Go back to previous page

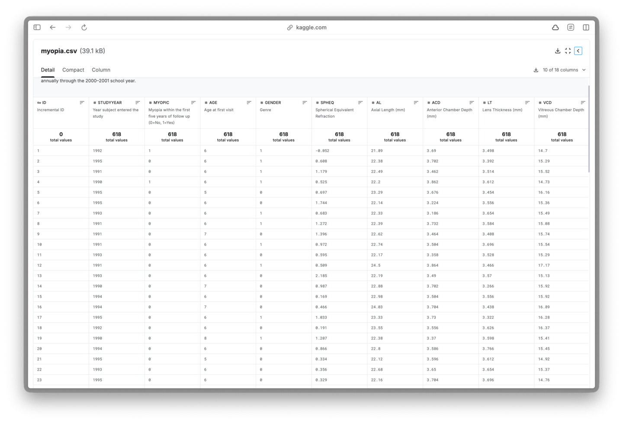tap(53, 27)
